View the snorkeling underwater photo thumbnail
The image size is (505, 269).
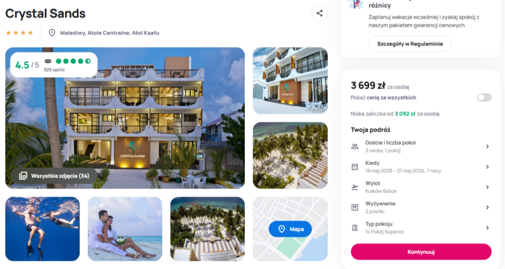[x=42, y=229]
